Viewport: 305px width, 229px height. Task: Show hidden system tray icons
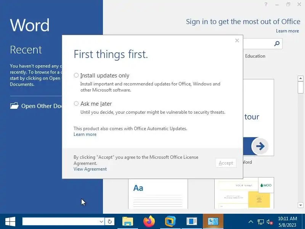(251, 222)
